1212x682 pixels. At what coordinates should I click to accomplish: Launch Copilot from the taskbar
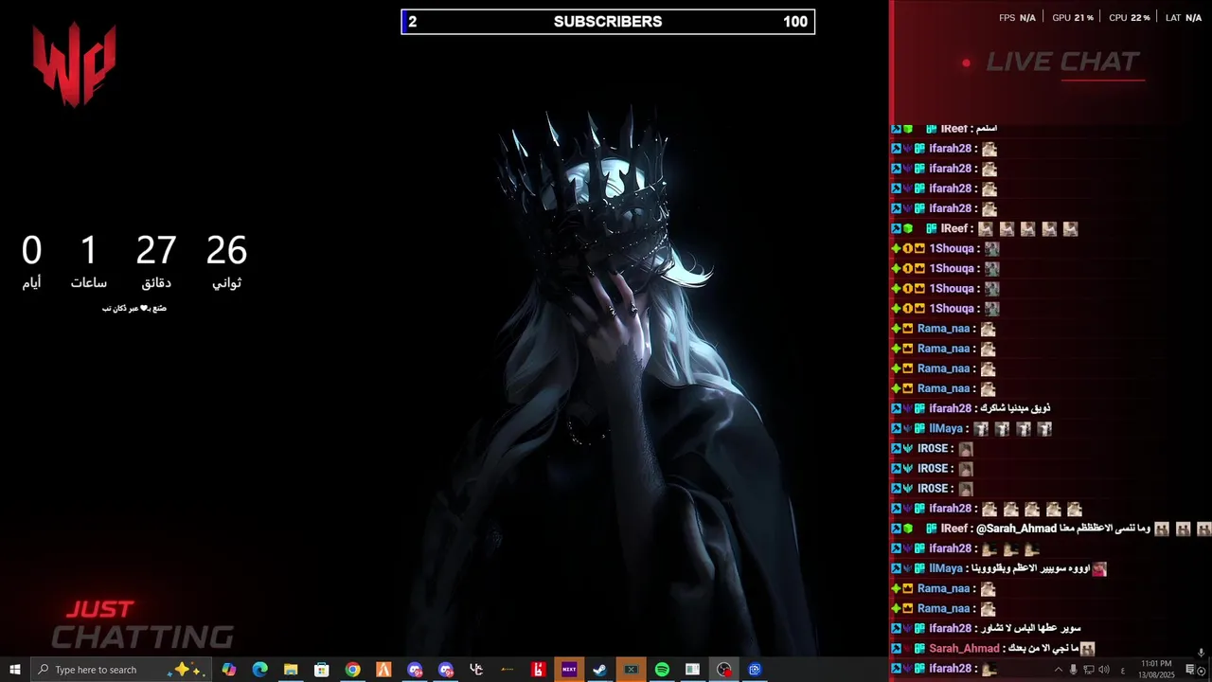pyautogui.click(x=229, y=670)
